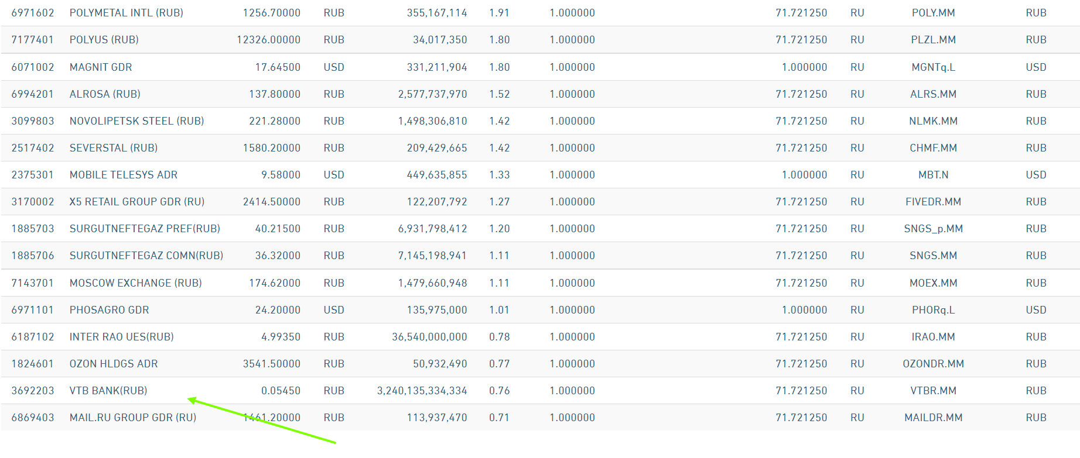
Task: Click the identifier 2517402
Action: point(33,148)
